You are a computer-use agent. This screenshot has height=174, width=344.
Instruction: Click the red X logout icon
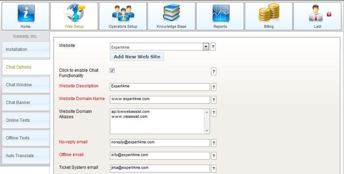coord(329,14)
